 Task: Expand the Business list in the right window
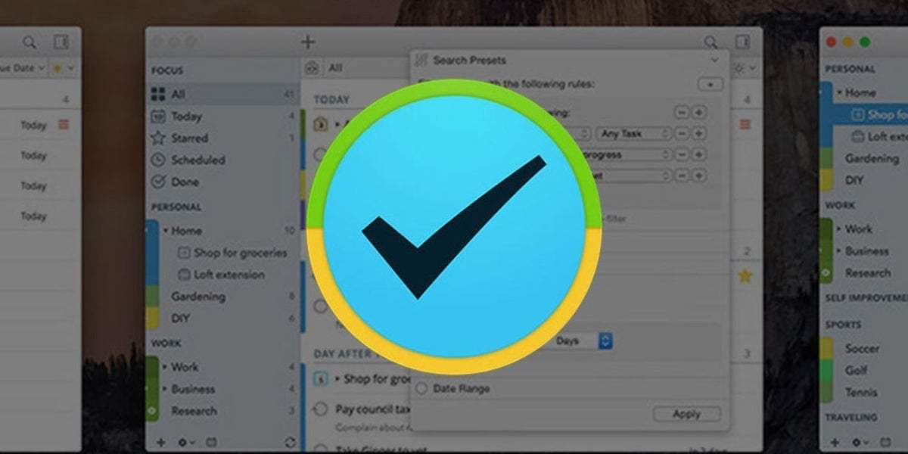[839, 250]
